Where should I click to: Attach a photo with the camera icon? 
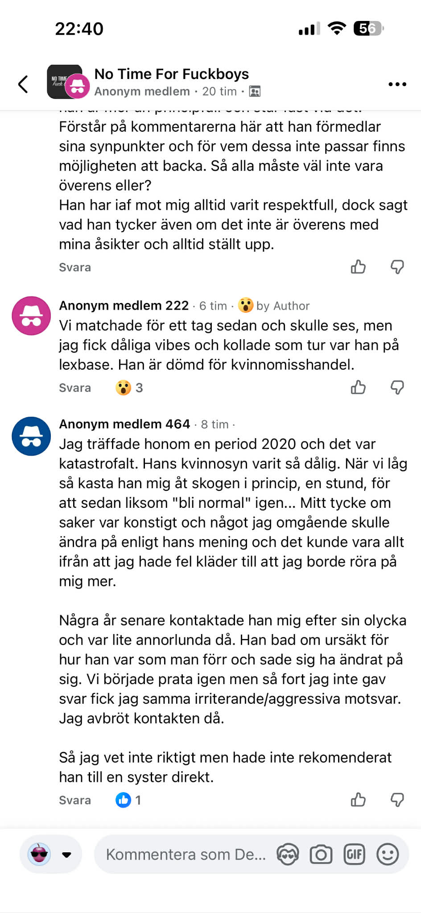point(321,855)
